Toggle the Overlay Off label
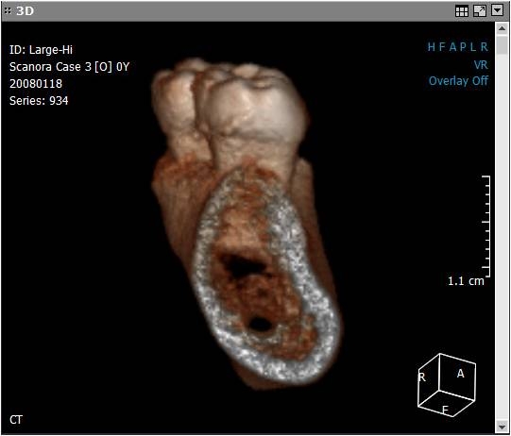The width and height of the screenshot is (511, 436). coord(458,81)
